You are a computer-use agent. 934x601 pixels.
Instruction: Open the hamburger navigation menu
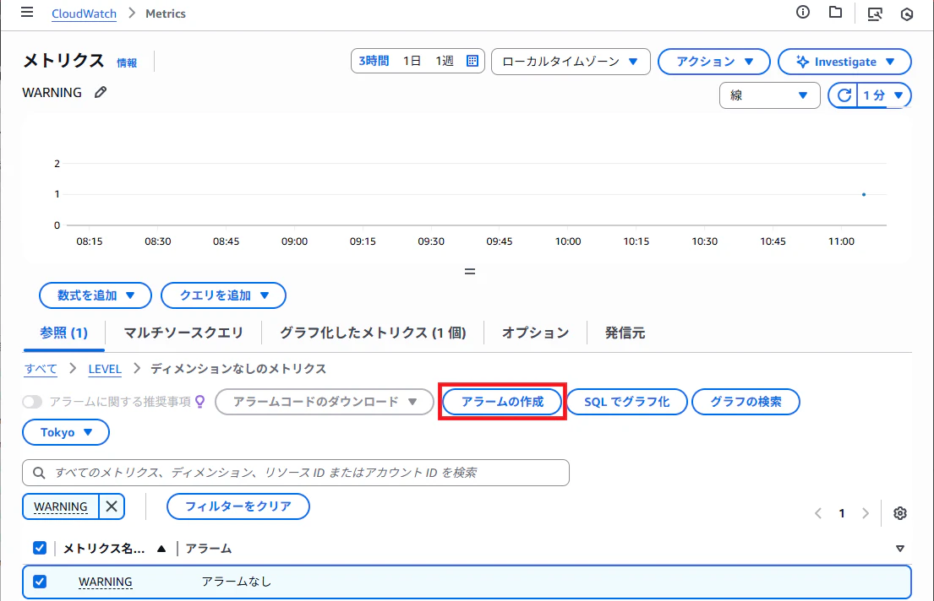pos(27,13)
